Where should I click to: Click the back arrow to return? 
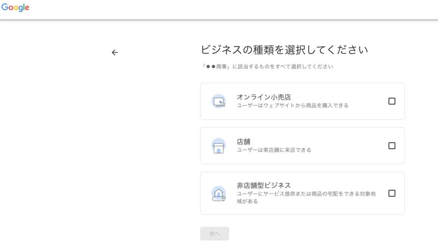[x=114, y=52]
